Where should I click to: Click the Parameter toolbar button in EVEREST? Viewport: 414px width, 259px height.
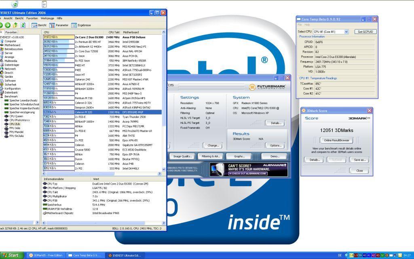click(59, 25)
